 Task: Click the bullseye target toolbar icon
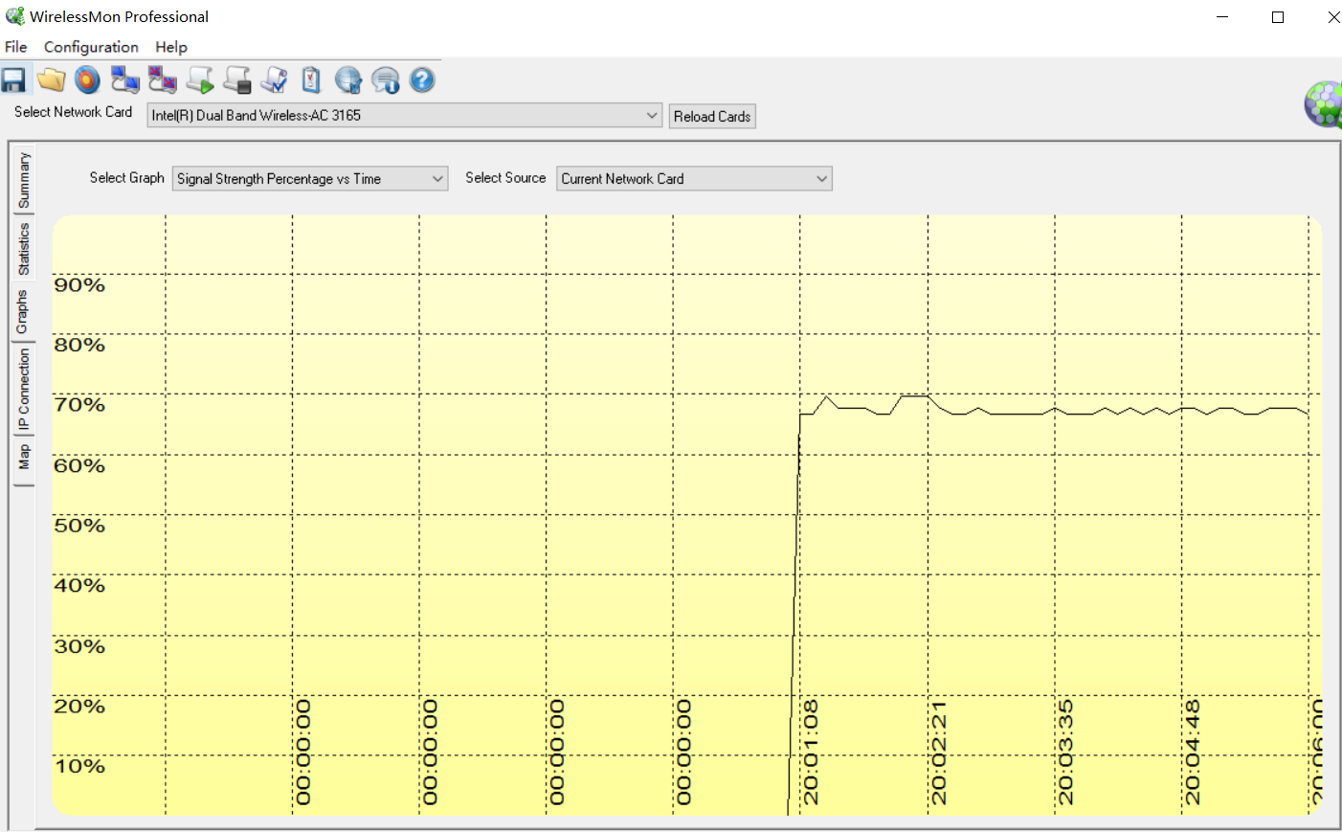click(x=87, y=80)
